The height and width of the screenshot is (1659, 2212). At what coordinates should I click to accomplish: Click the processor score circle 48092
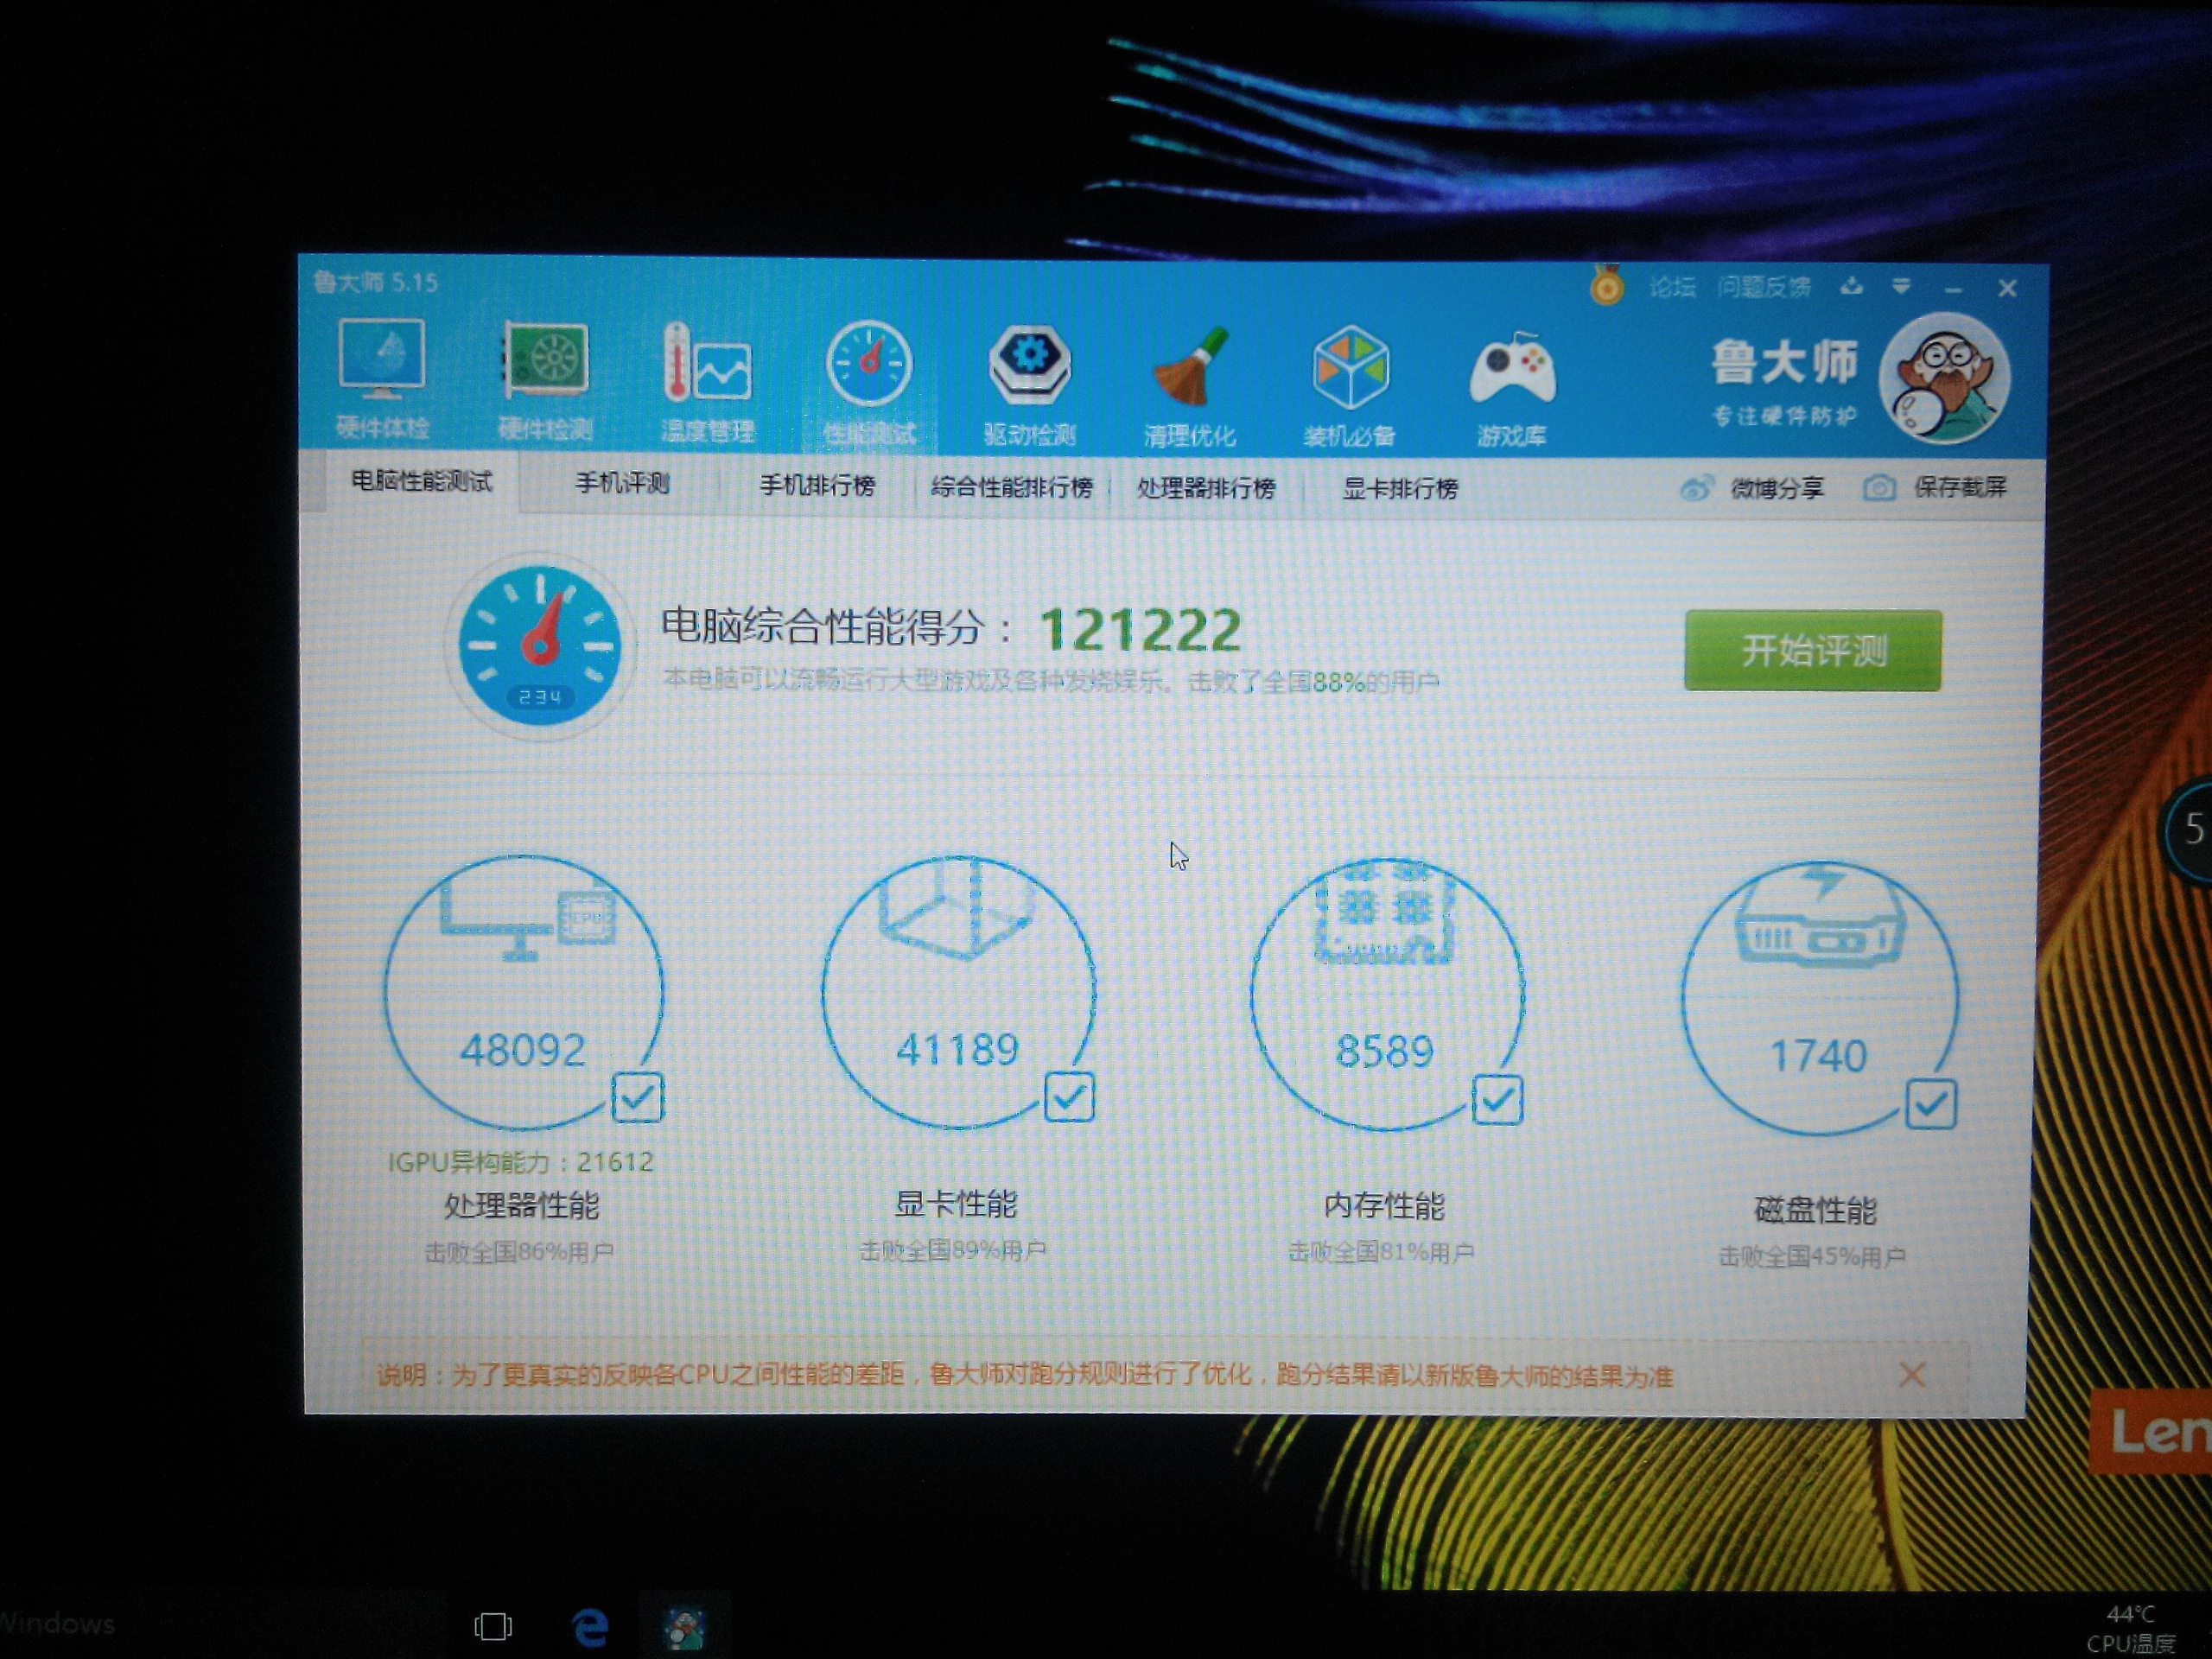pos(523,993)
